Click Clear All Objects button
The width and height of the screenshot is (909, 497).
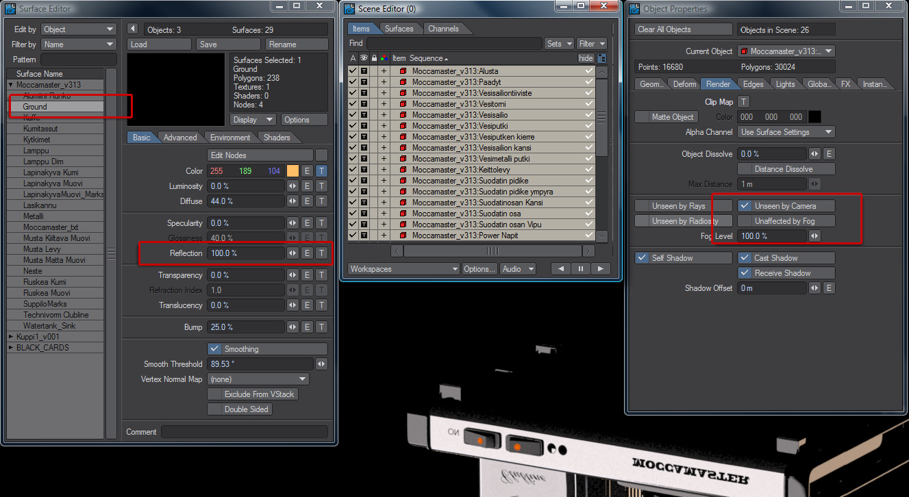[683, 29]
